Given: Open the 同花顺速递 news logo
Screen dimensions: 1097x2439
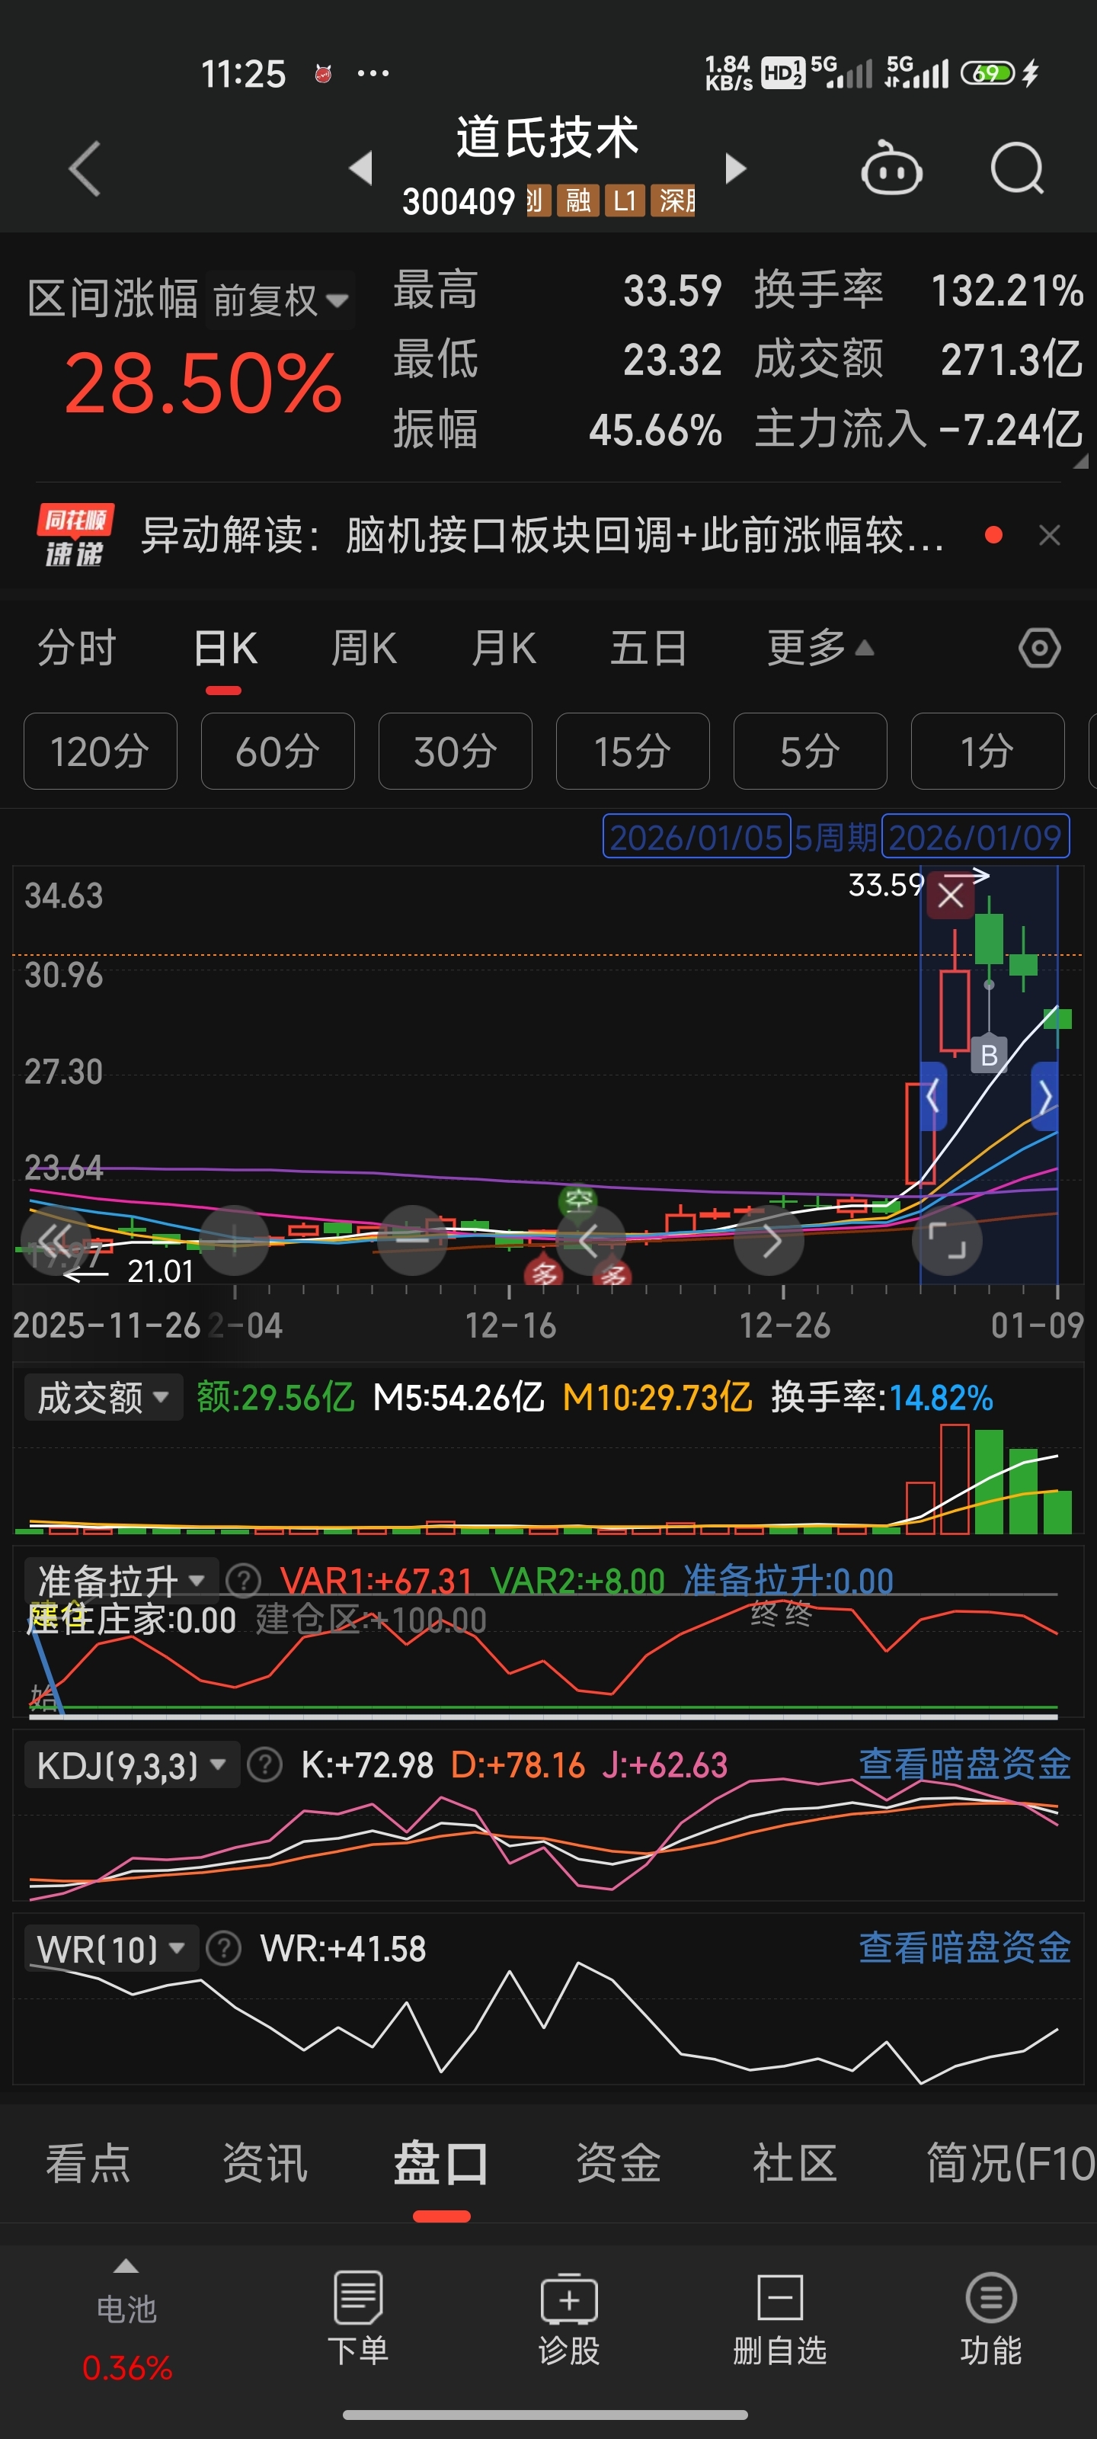Looking at the screenshot, I should (75, 536).
